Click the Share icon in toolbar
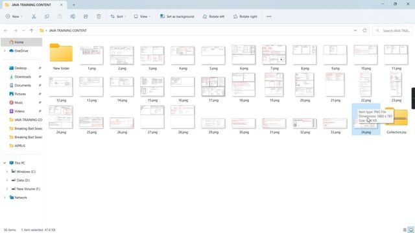 click(86, 16)
